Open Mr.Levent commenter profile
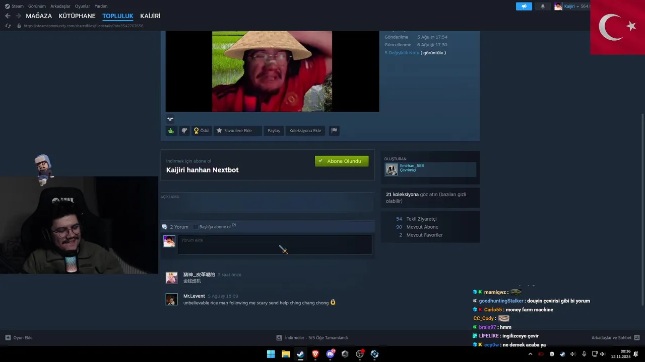This screenshot has height=362, width=645. [x=194, y=296]
